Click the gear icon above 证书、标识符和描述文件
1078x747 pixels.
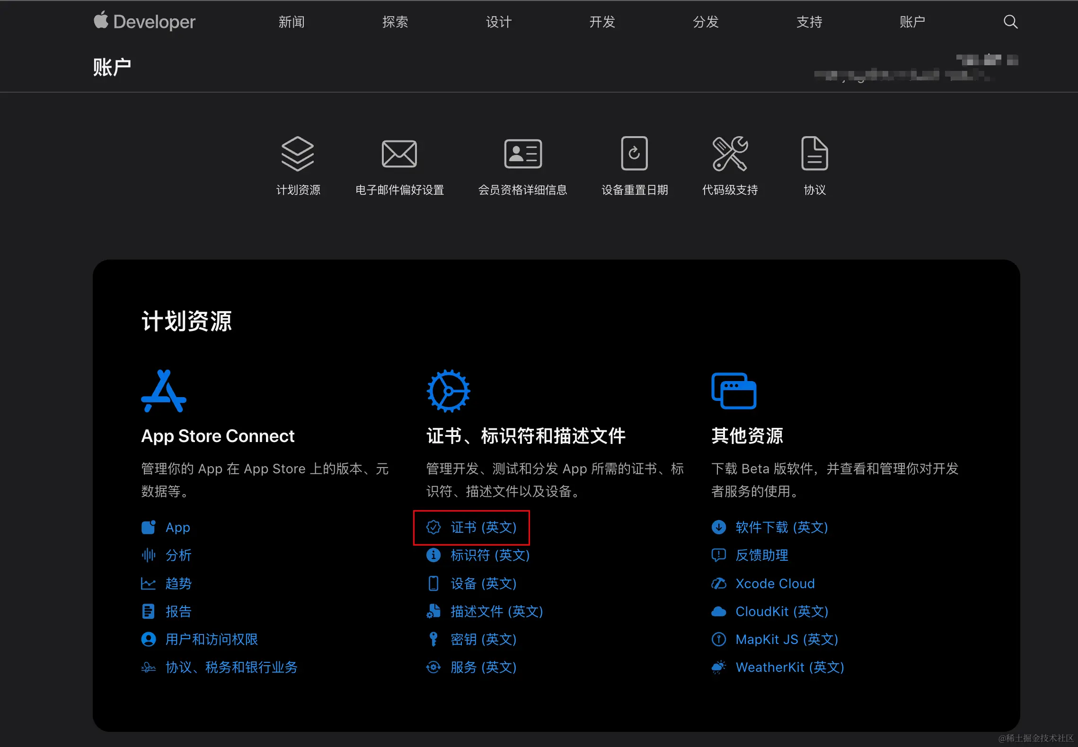pyautogui.click(x=449, y=391)
